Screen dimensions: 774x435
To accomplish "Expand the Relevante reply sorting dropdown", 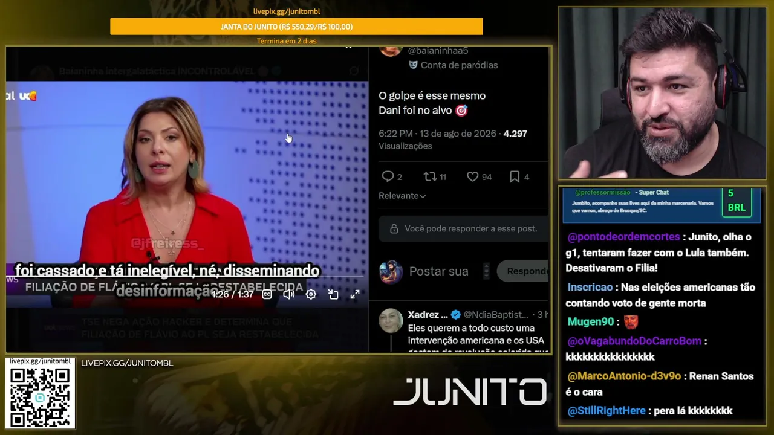I will pos(402,196).
